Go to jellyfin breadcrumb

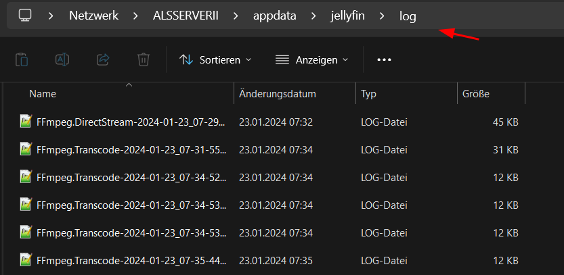point(348,16)
